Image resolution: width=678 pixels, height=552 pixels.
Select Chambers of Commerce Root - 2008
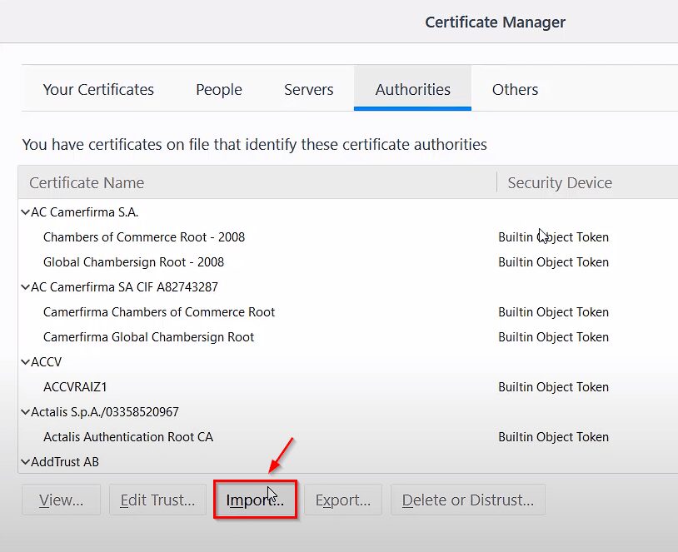click(144, 237)
